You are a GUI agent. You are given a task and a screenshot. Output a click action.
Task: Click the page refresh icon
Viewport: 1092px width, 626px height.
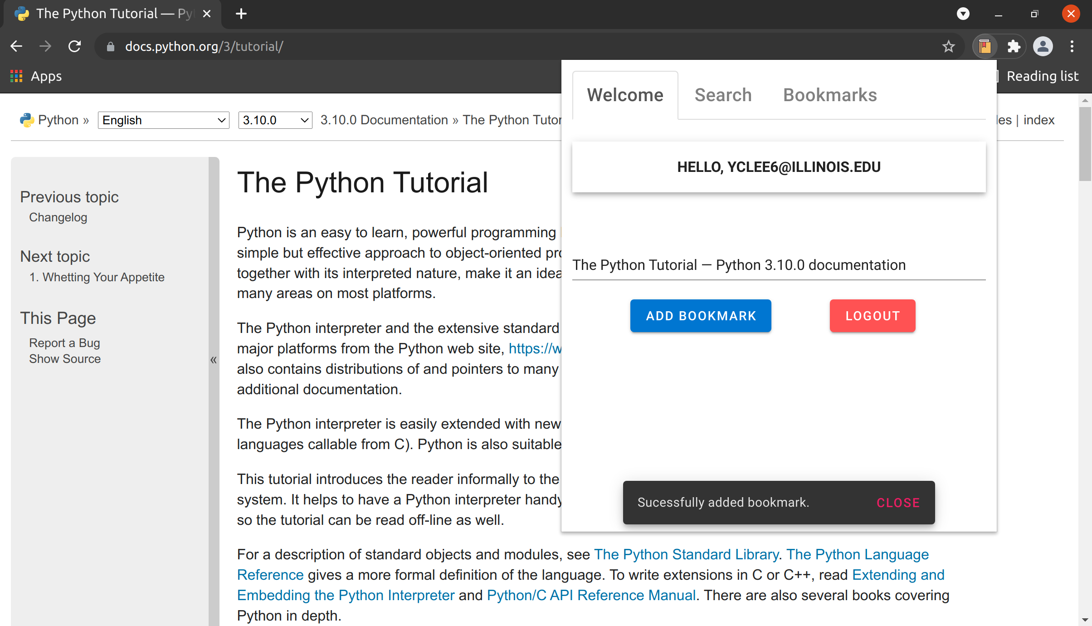(74, 47)
